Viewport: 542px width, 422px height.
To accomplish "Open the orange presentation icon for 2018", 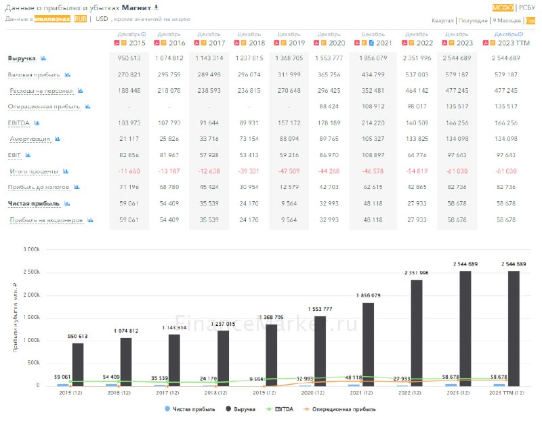I will tap(243, 43).
